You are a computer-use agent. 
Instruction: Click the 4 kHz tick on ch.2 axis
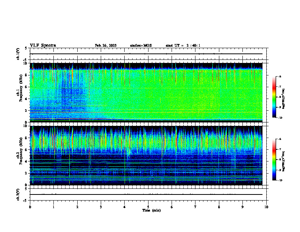click(x=27, y=161)
